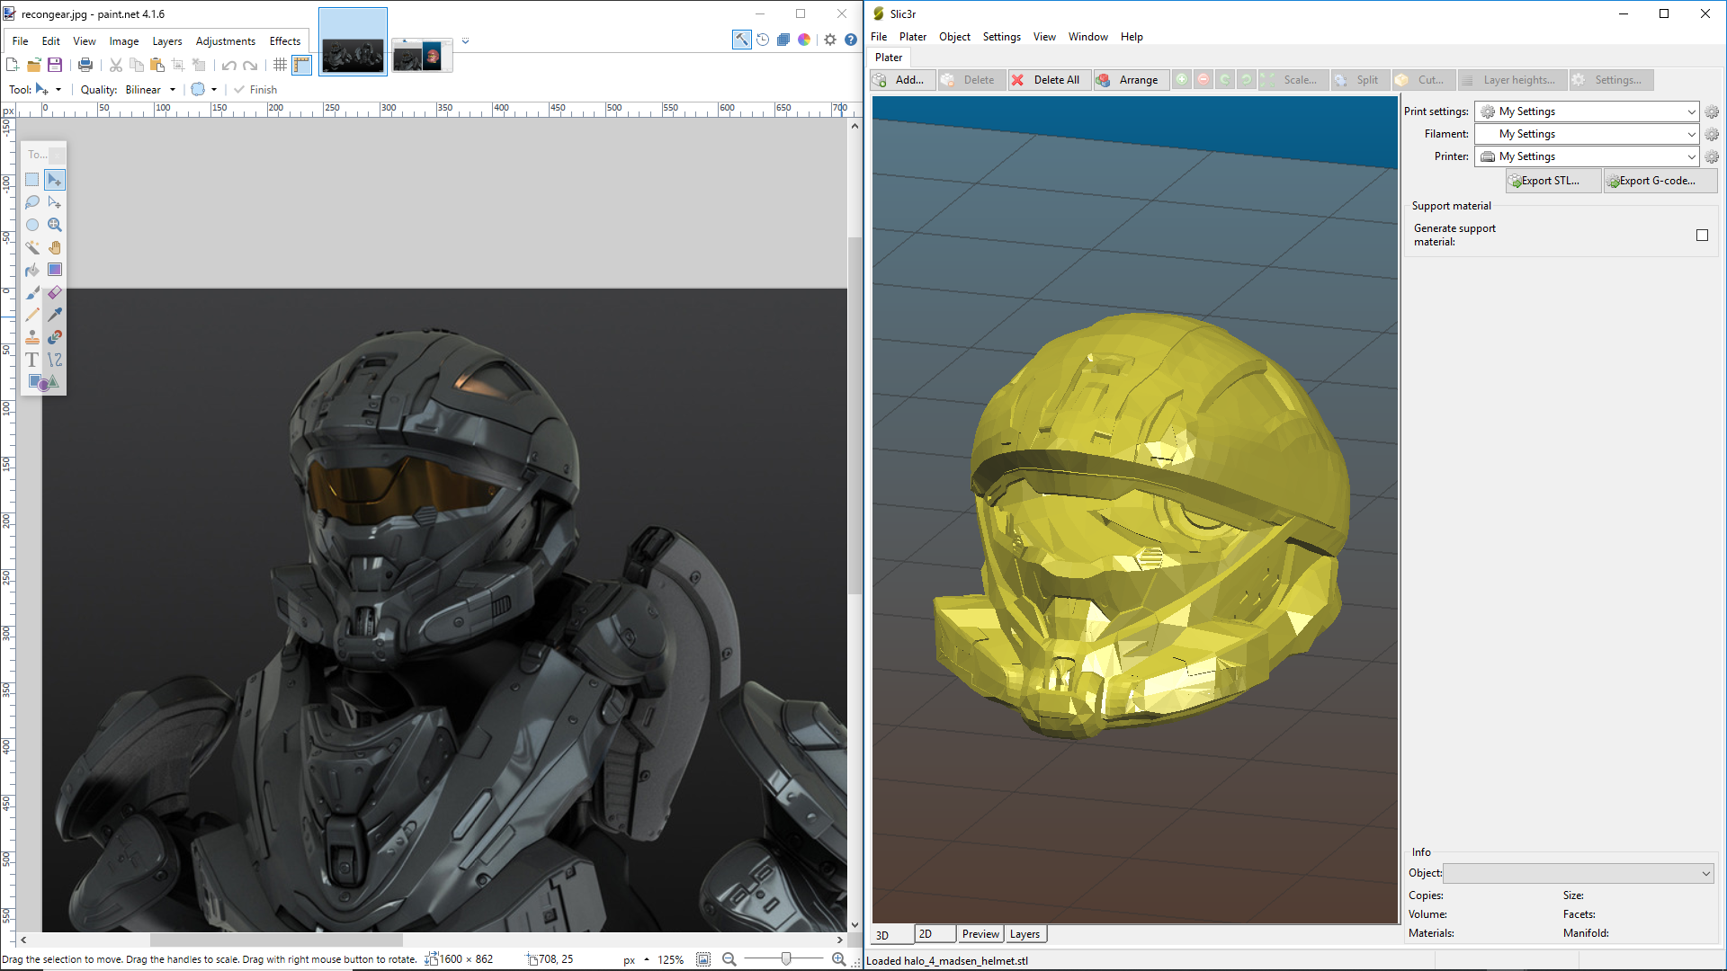Switch to the 2D tab in Slic3r

coord(935,934)
